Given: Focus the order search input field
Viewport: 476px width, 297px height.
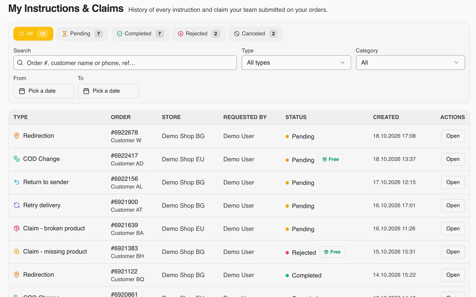Looking at the screenshot, I should pos(125,63).
